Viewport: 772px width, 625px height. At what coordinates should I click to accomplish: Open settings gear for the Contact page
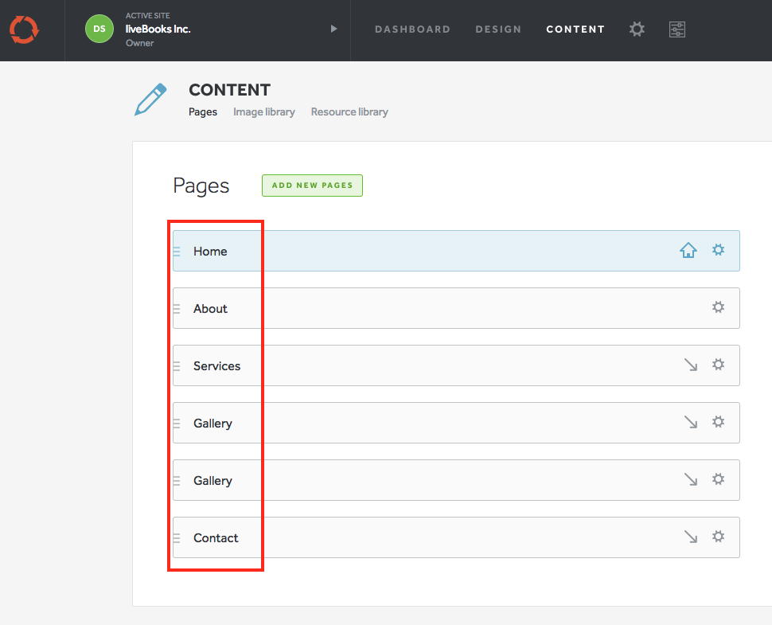[718, 537]
